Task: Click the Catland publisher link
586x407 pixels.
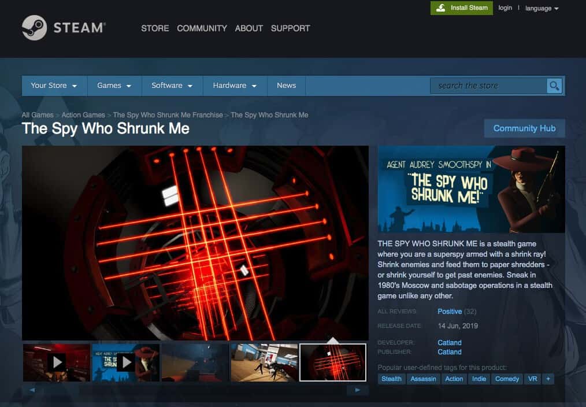Action: [x=450, y=351]
